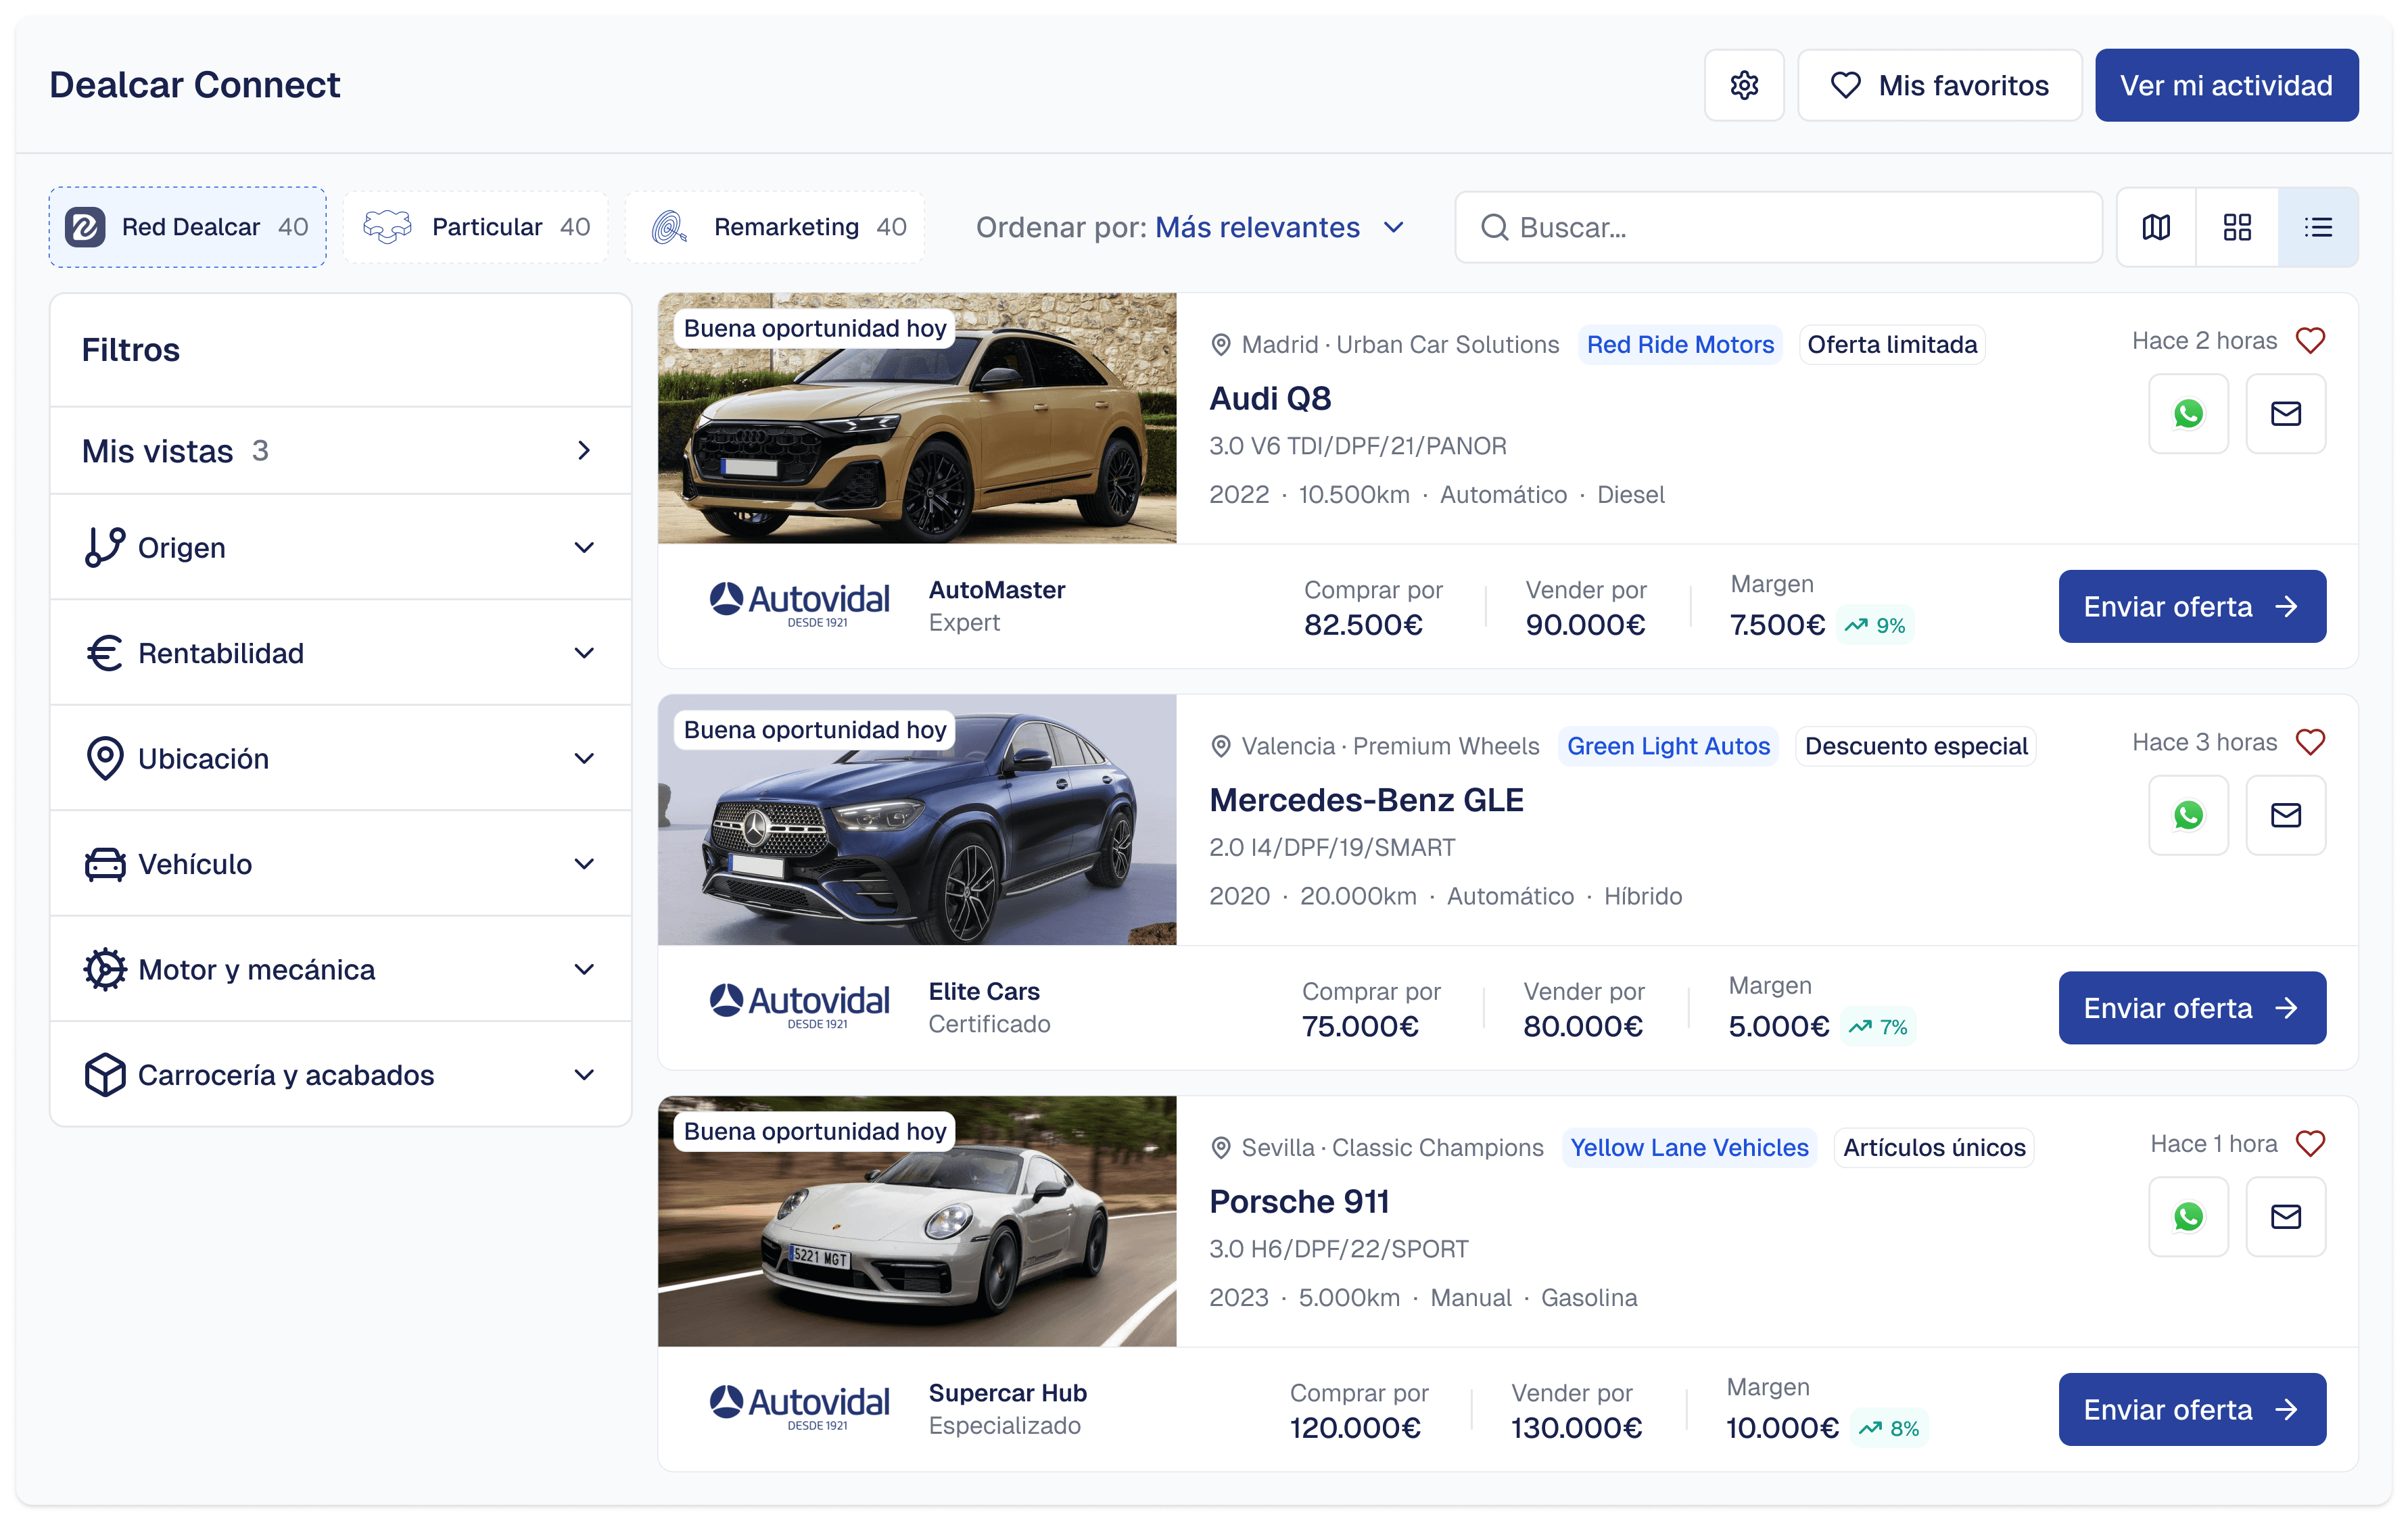
Task: Toggle favorite on the Audi Q8 listing
Action: (x=2311, y=340)
